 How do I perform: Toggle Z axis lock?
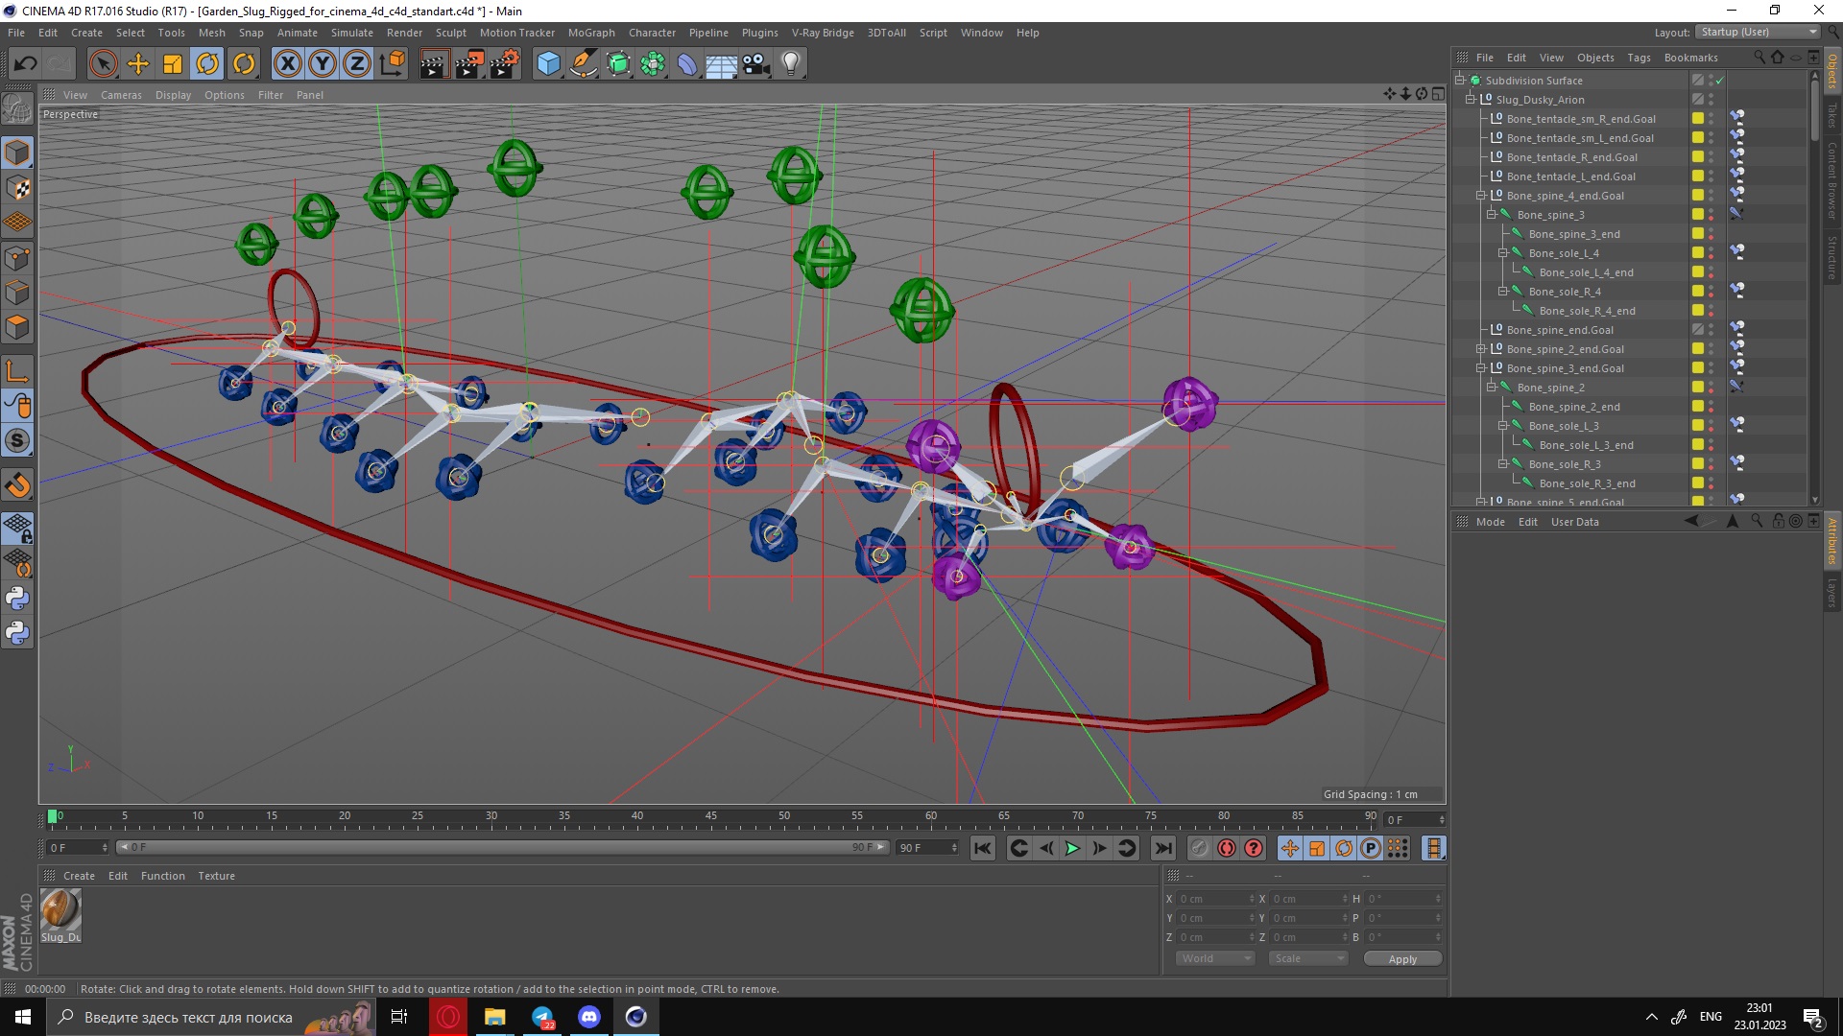pos(357,64)
